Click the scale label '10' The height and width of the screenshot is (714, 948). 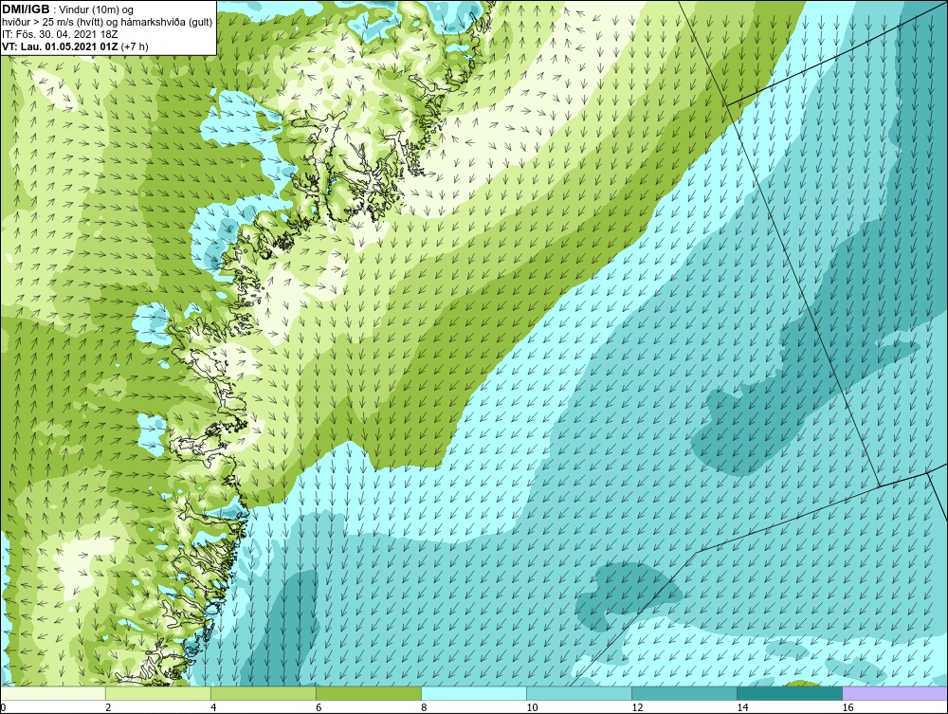tap(532, 707)
